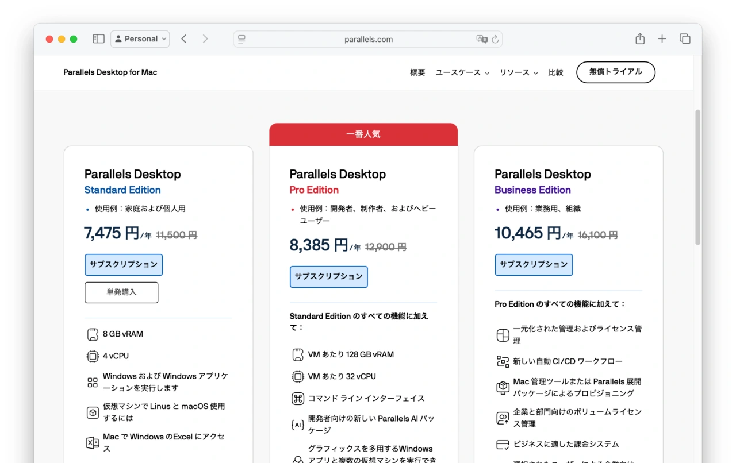736x463 pixels.
Task: Click サブスクリプション under Business Edition
Action: tap(534, 265)
